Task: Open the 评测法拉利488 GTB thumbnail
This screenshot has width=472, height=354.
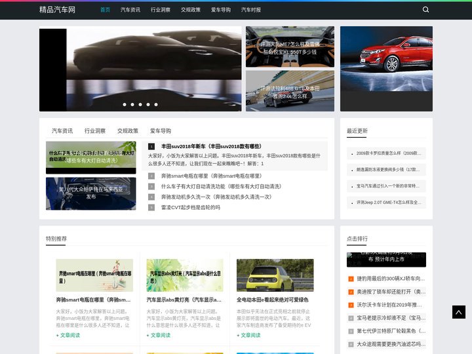Action: [290, 91]
